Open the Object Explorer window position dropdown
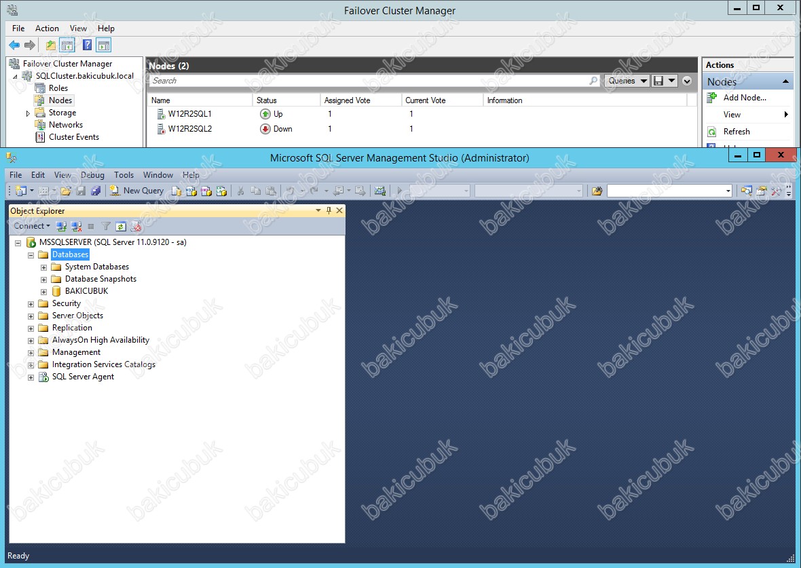The height and width of the screenshot is (568, 801). coord(318,210)
